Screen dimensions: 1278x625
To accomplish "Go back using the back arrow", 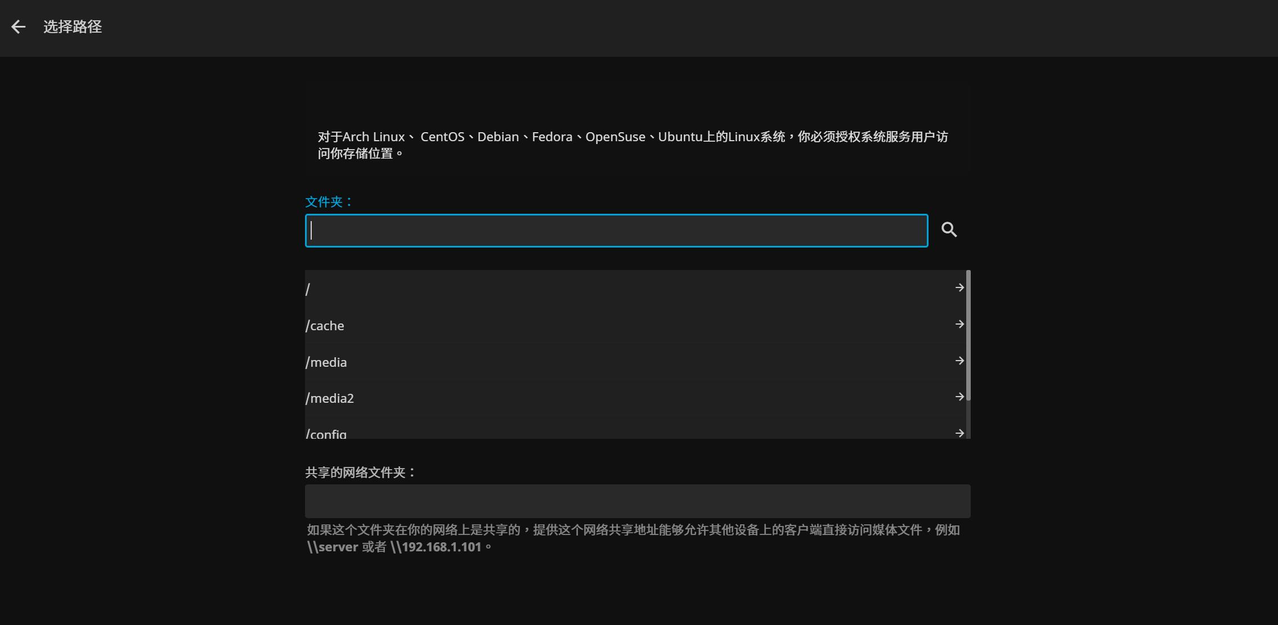I will pyautogui.click(x=19, y=26).
